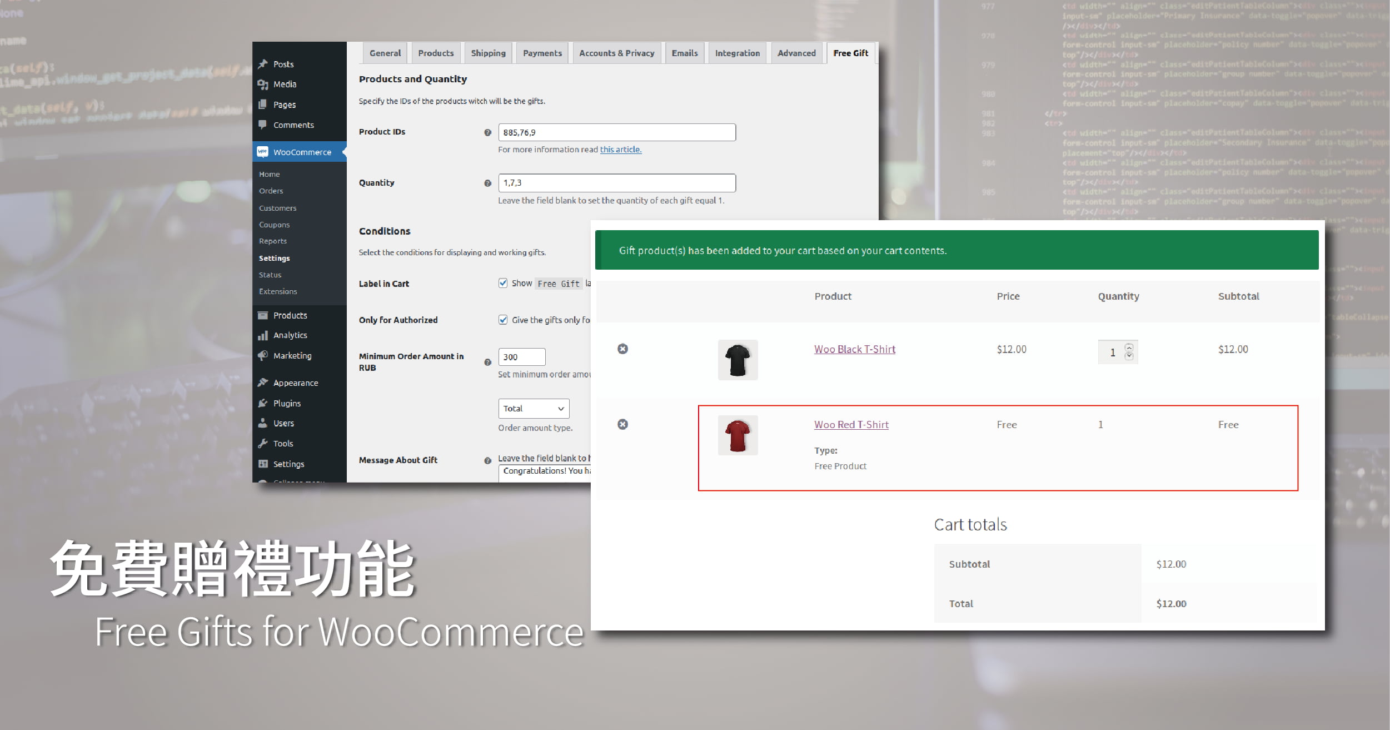1390x730 pixels.
Task: Open WooCommerce Coupons submenu item
Action: [274, 225]
